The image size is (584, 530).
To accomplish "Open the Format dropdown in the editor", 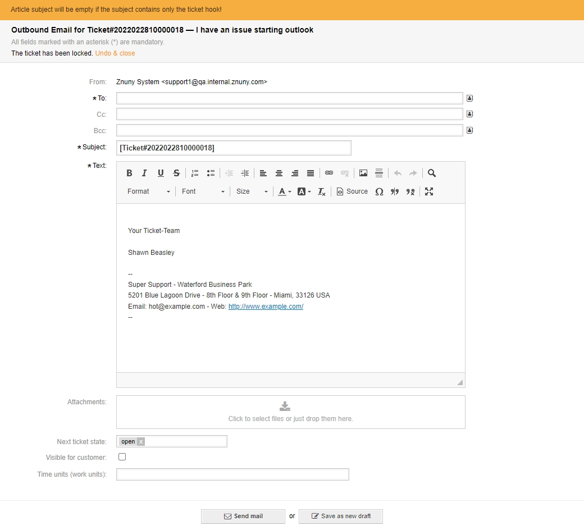I will coord(147,191).
